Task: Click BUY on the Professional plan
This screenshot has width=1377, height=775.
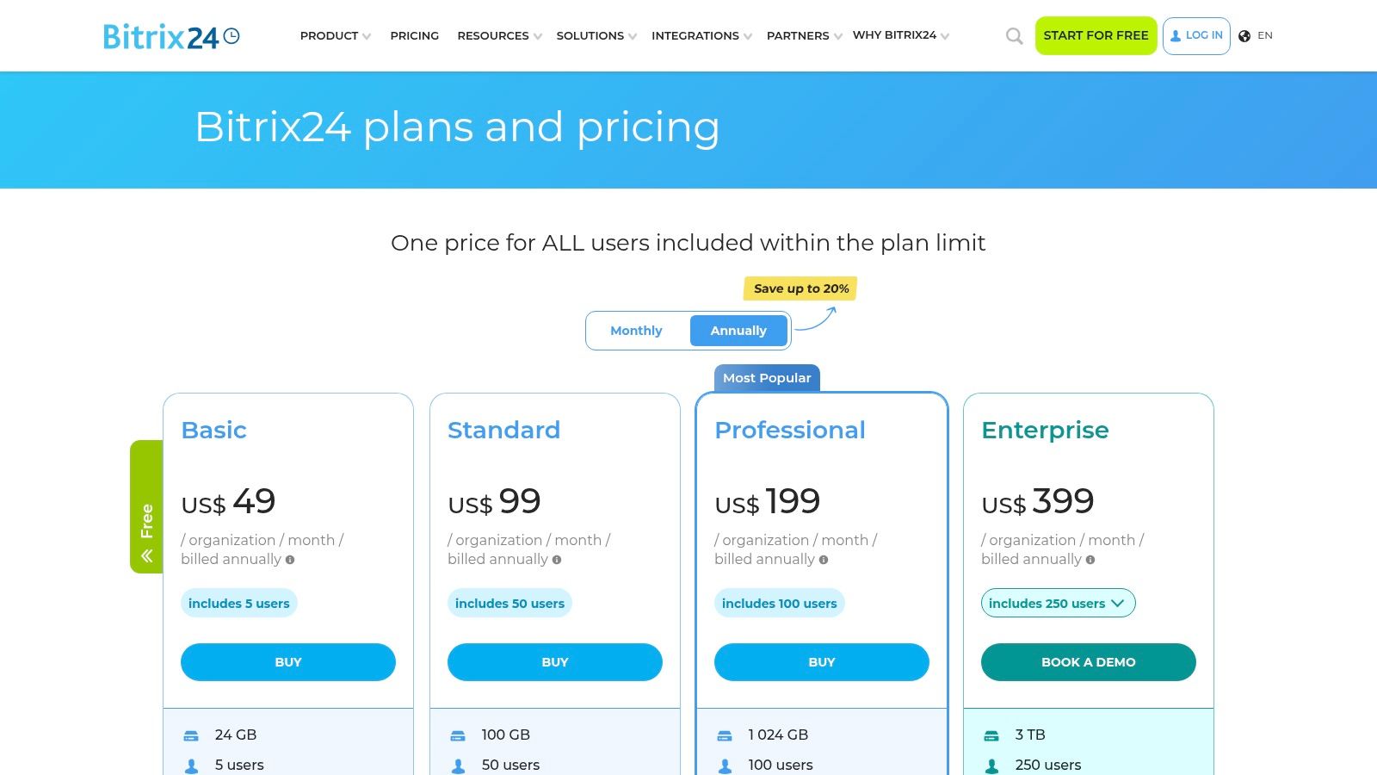Action: (822, 661)
